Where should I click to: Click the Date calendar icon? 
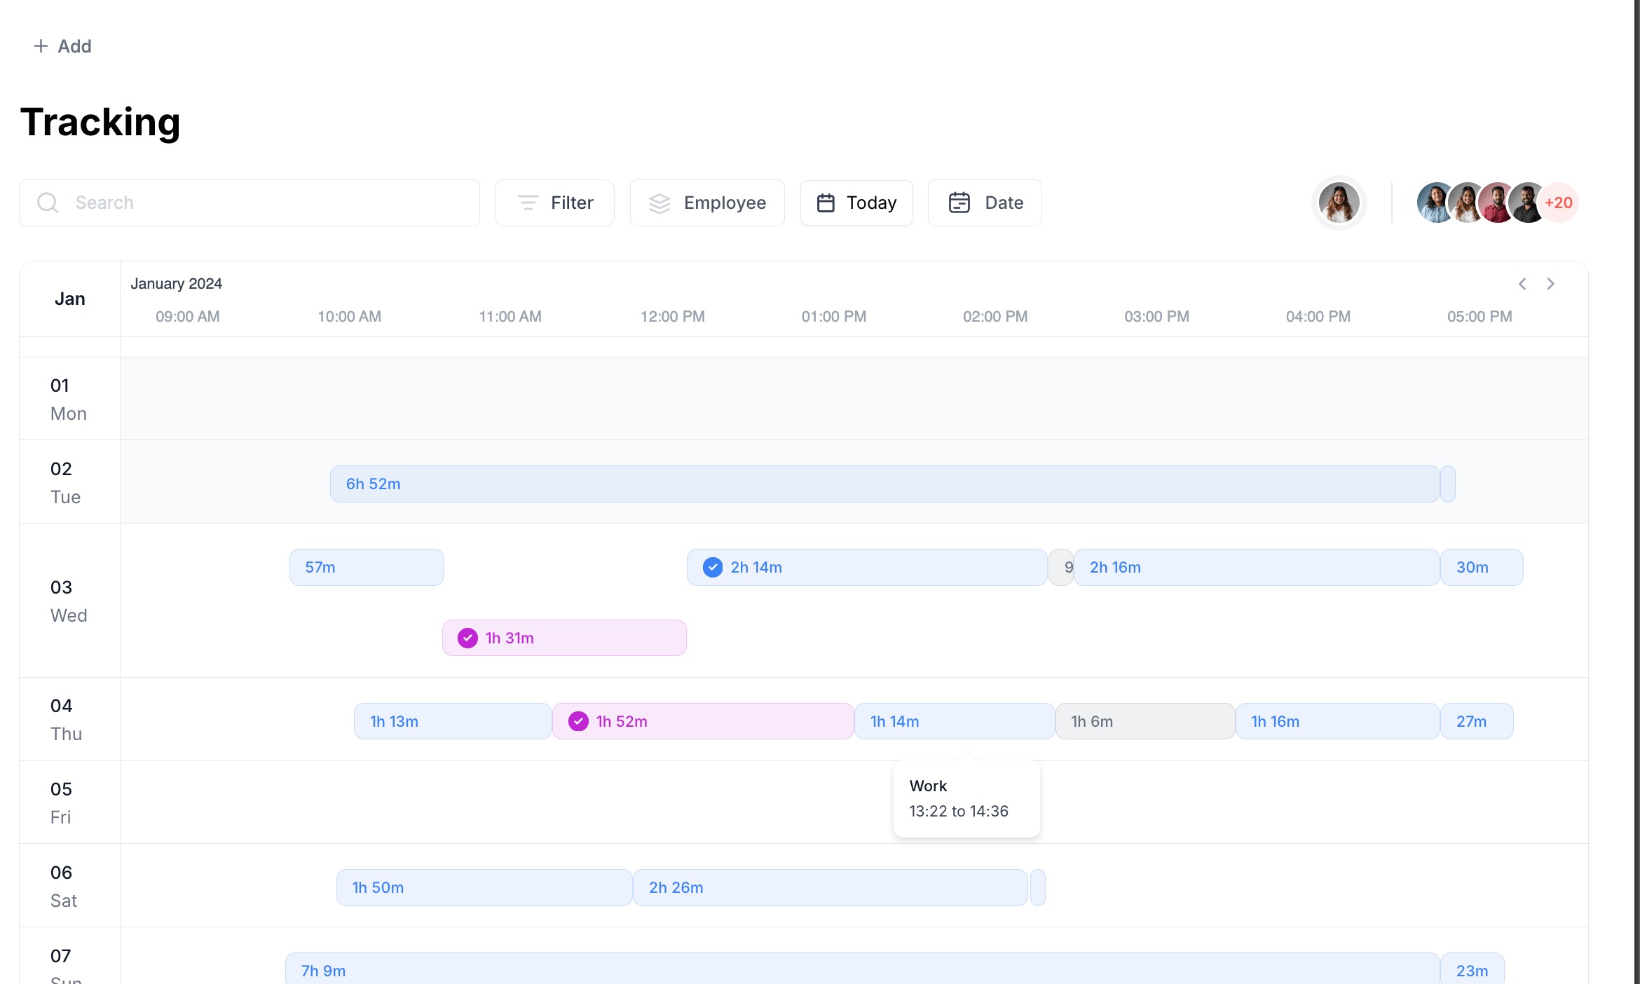(x=959, y=203)
